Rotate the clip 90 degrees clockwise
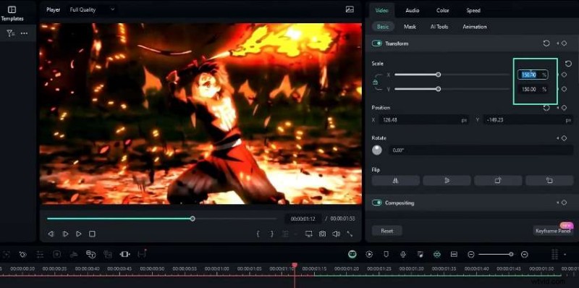The image size is (579, 288). point(498,181)
